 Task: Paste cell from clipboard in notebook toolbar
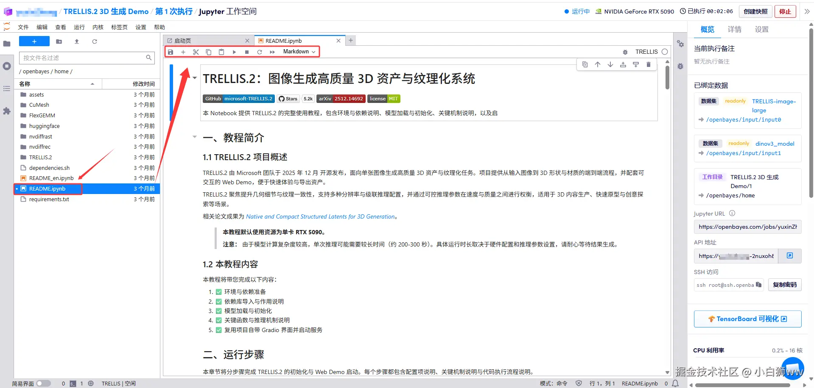point(221,52)
